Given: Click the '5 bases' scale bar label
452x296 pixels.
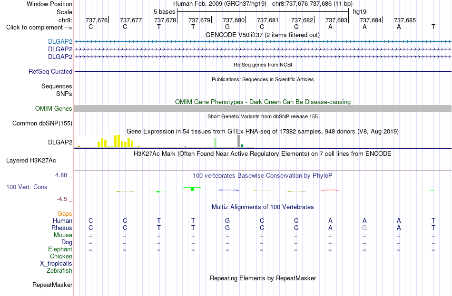Looking at the screenshot, I should (x=164, y=12).
